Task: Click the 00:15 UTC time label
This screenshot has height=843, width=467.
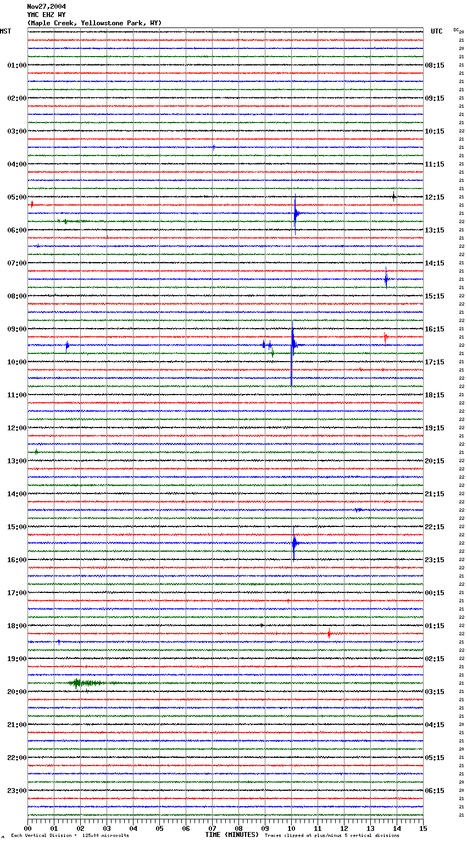Action: pos(435,593)
